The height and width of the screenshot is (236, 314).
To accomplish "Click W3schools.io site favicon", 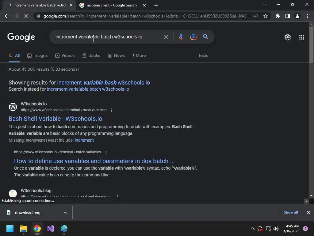I will tap(13, 107).
